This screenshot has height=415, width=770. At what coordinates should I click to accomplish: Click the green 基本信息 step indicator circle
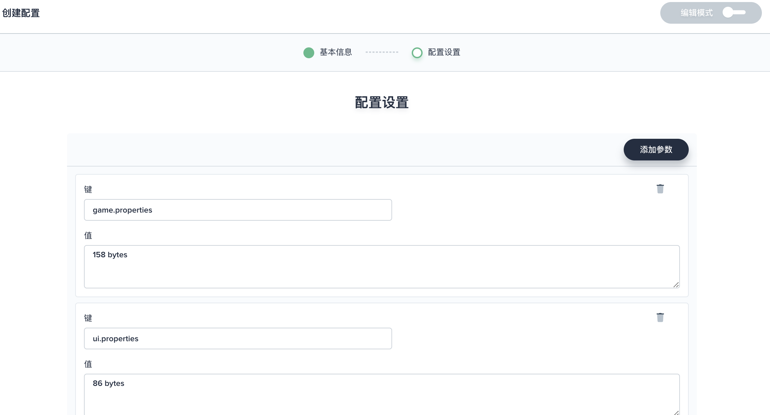tap(308, 52)
